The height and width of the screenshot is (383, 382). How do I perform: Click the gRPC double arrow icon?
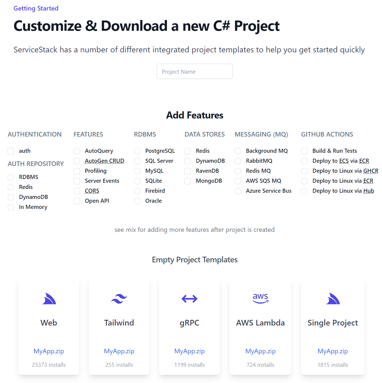tap(190, 299)
